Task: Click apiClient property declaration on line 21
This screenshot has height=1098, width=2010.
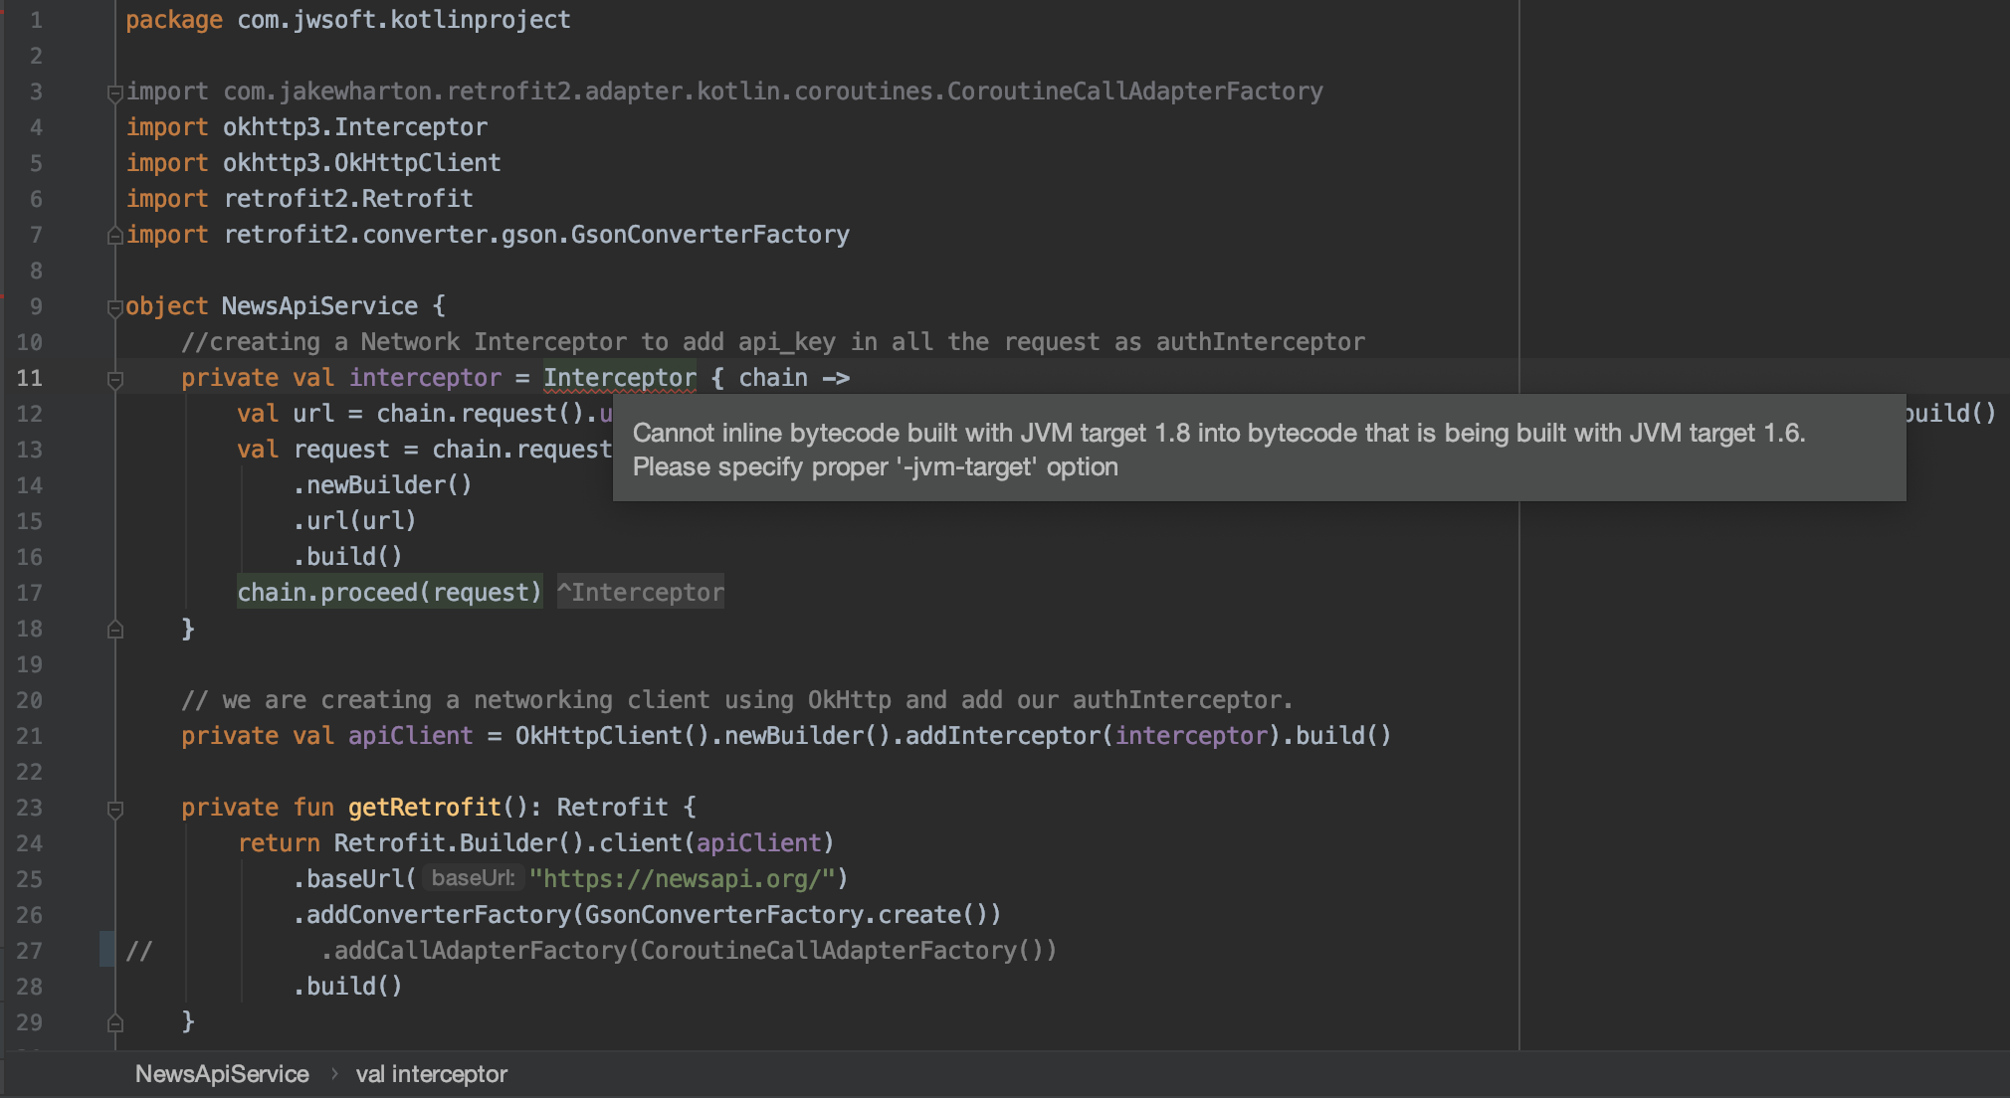Action: coord(410,736)
